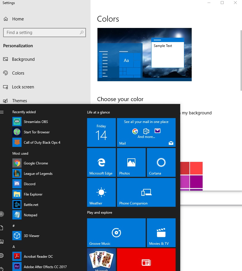Click the Life at a glance group header
The image size is (242, 271).
[99, 112]
